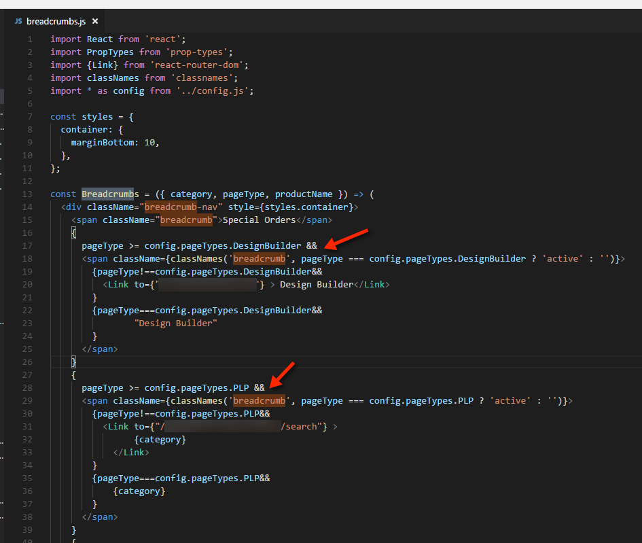Click the numeric value 10 on line 9
The height and width of the screenshot is (543, 642).
click(x=149, y=143)
